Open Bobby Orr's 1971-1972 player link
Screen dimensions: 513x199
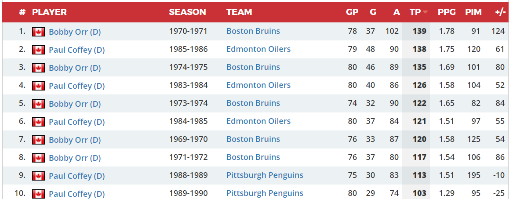coord(75,158)
